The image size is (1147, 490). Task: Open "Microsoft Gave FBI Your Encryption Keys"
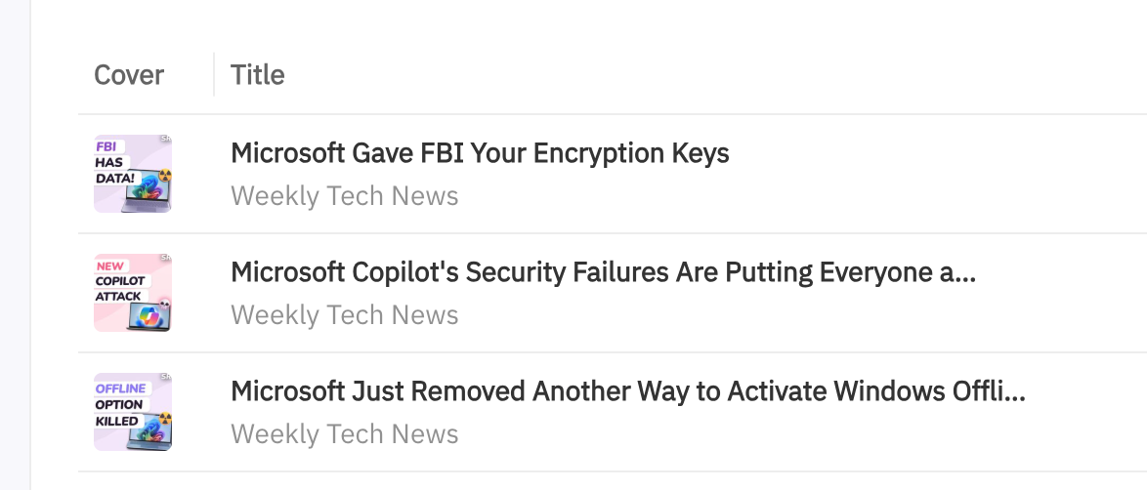480,153
